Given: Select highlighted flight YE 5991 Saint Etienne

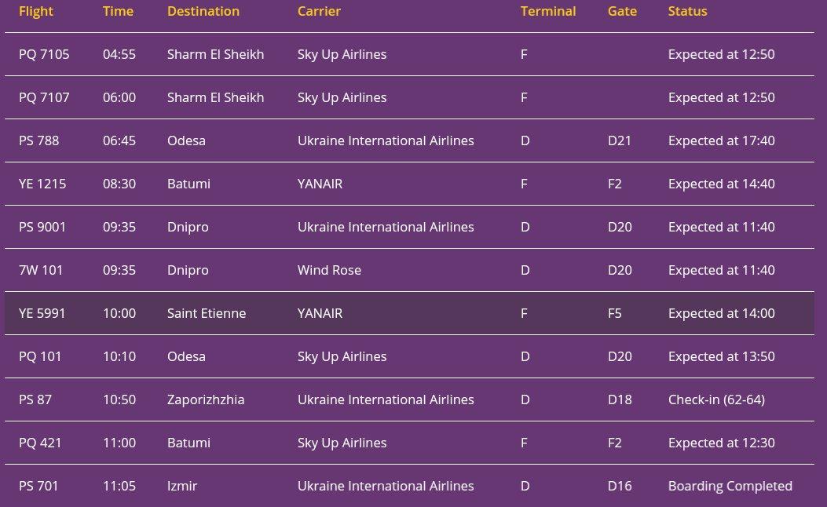Looking at the screenshot, I should [x=409, y=314].
